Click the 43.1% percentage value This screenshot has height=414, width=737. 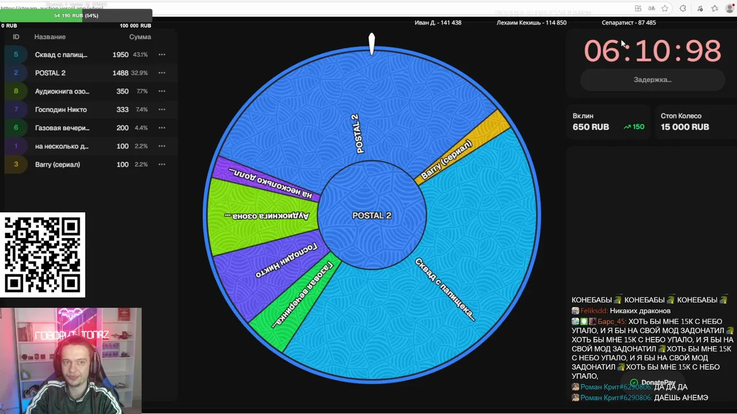140,55
